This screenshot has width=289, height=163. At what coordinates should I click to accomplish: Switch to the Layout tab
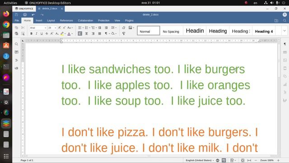[51, 20]
